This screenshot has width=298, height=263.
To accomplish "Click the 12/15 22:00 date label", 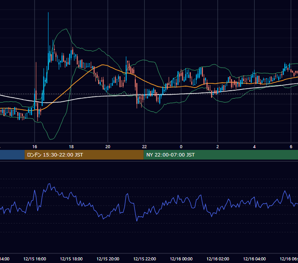I will pyautogui.click(x=145, y=259).
